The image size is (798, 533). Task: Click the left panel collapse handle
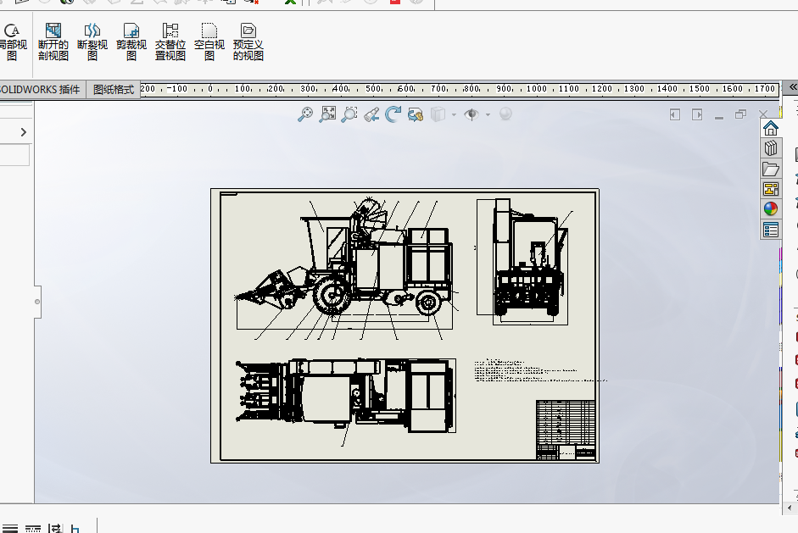37,302
